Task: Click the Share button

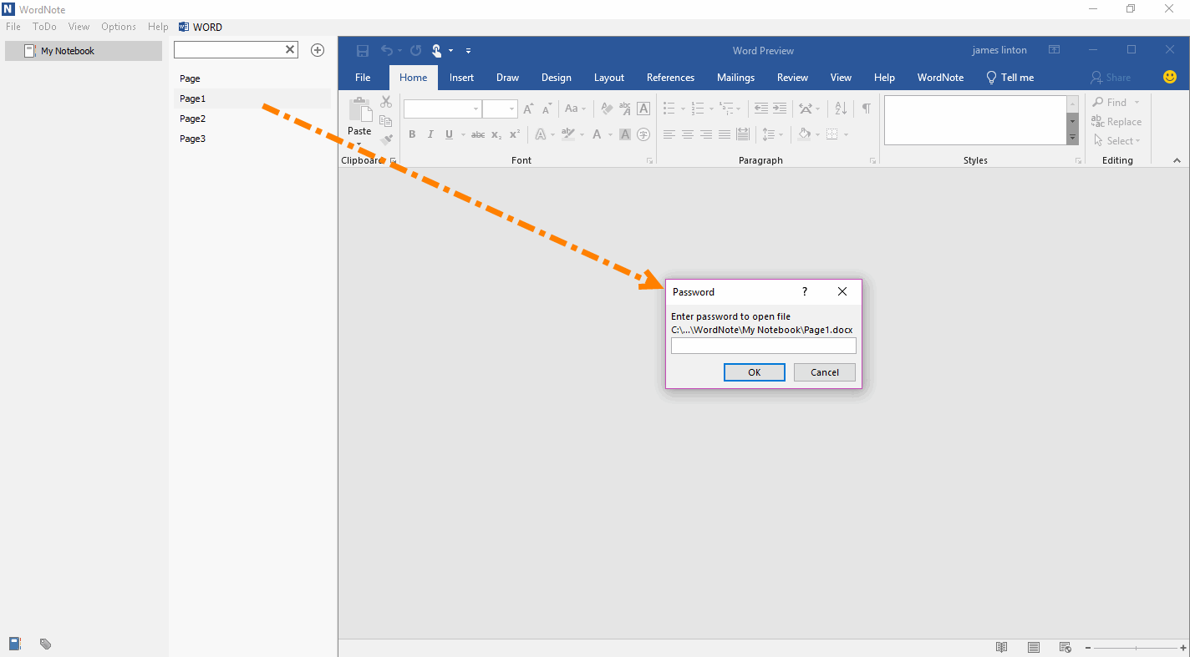Action: click(1111, 78)
